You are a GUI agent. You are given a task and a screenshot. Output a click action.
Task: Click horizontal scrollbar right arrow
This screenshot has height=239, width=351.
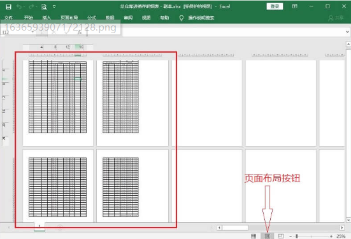click(x=342, y=228)
